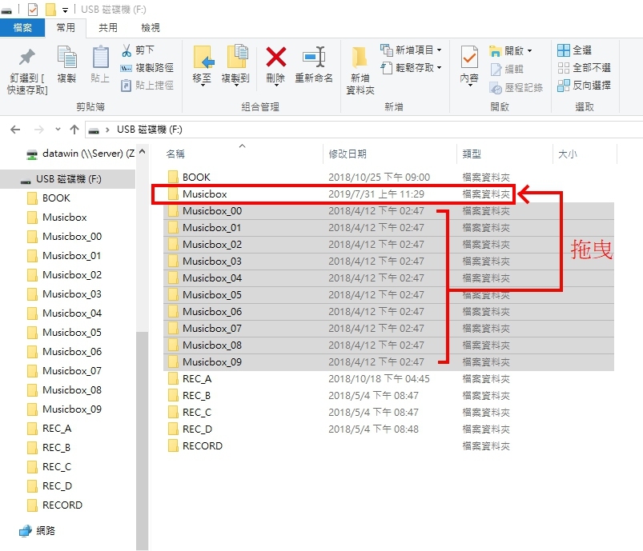Click the Properties (內容) checkmark icon

[x=469, y=58]
